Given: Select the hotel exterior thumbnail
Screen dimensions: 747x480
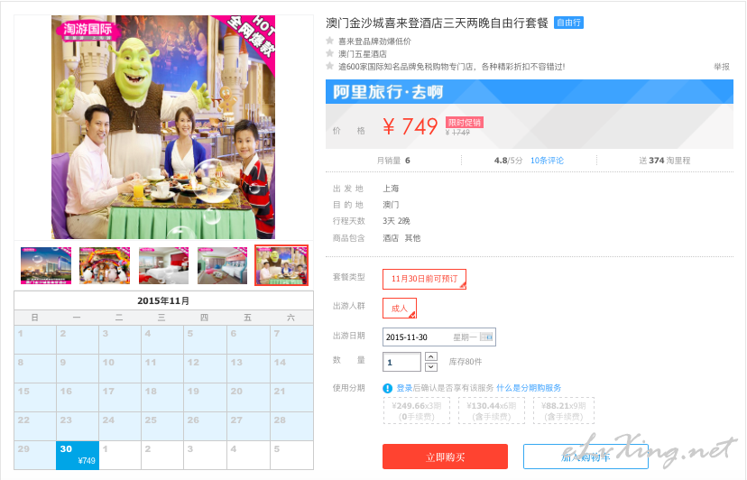Looking at the screenshot, I should click(46, 265).
